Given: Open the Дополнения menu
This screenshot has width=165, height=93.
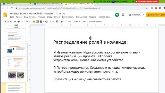Looking at the screenshot, I should [x=81, y=17].
